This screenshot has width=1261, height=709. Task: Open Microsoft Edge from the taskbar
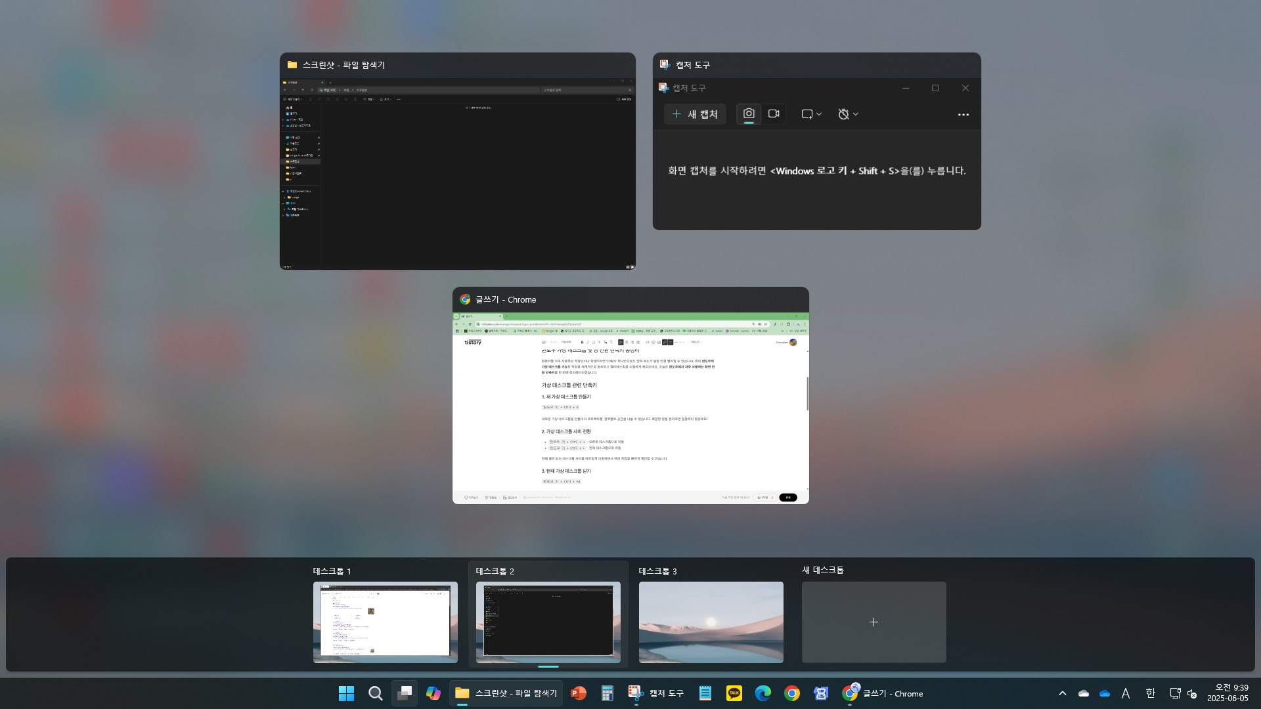pyautogui.click(x=763, y=693)
